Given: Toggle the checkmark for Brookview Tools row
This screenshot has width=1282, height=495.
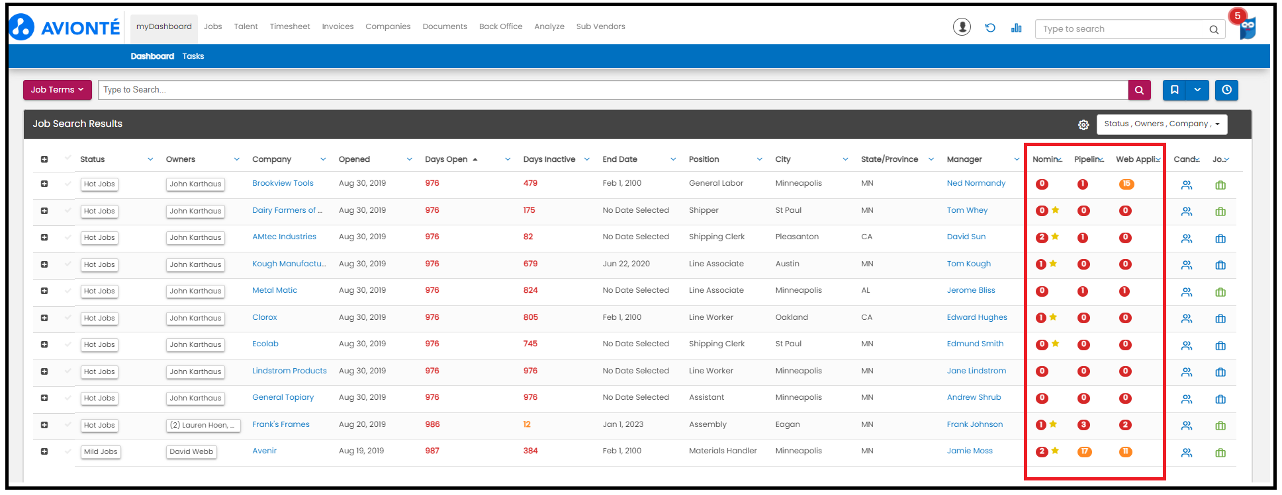Looking at the screenshot, I should click(68, 183).
